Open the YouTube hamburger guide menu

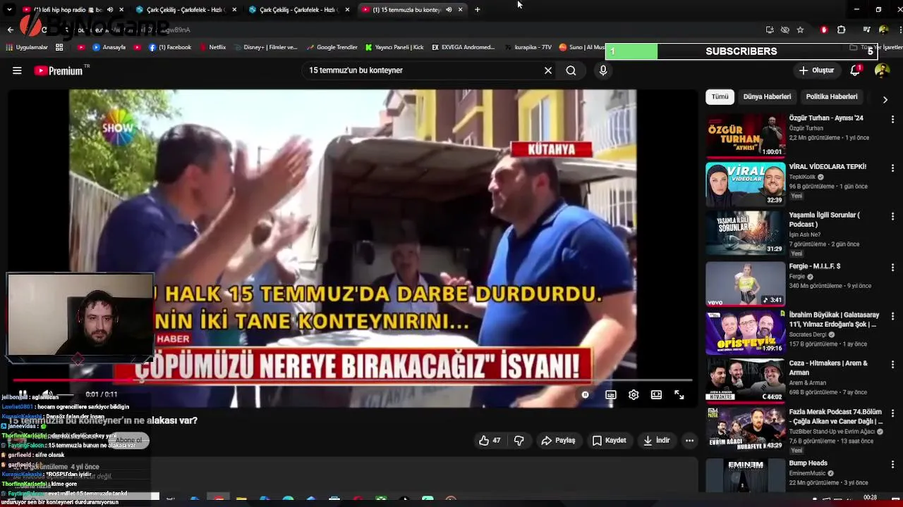pyautogui.click(x=17, y=70)
